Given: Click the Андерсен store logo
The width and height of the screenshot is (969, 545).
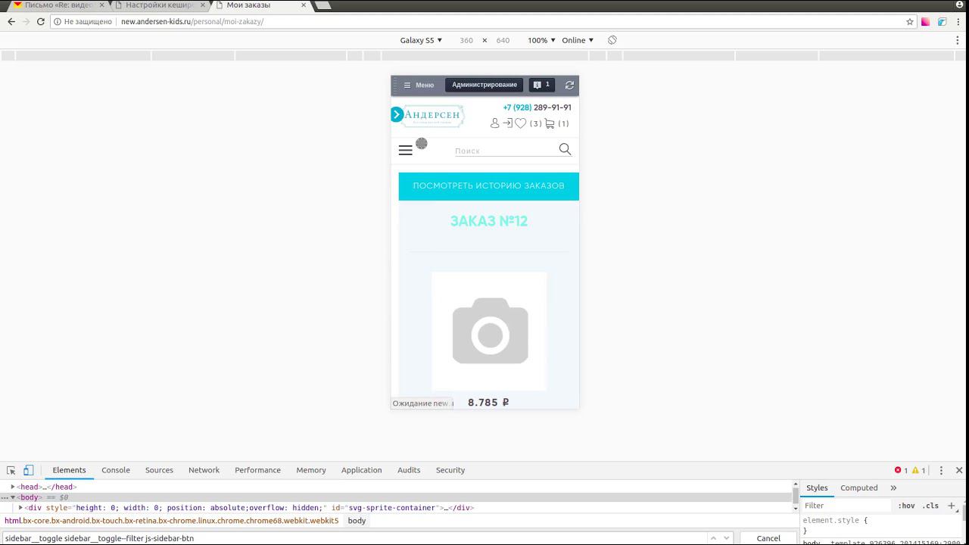Looking at the screenshot, I should point(432,116).
